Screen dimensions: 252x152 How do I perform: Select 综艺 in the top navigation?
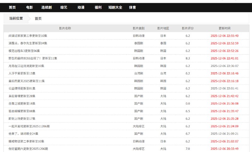coord(64,8)
